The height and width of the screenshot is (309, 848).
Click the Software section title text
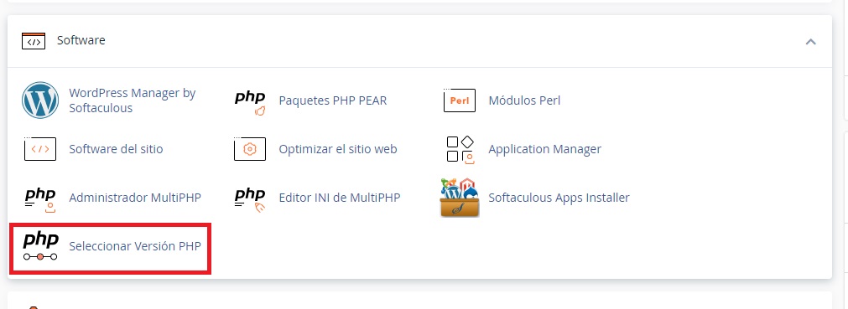(81, 40)
